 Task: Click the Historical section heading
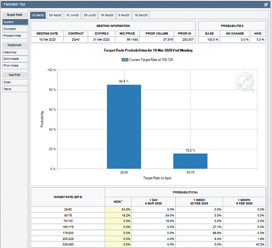(14, 45)
